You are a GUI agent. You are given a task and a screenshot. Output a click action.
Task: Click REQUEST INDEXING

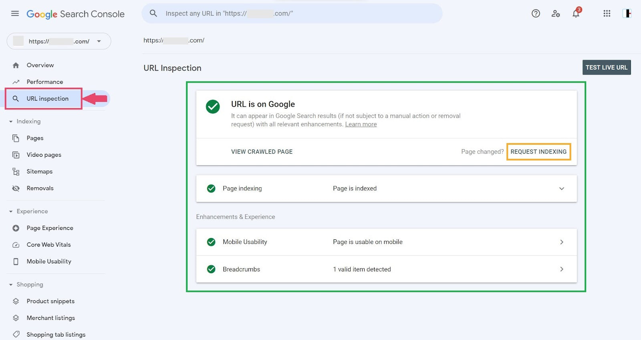pyautogui.click(x=538, y=152)
